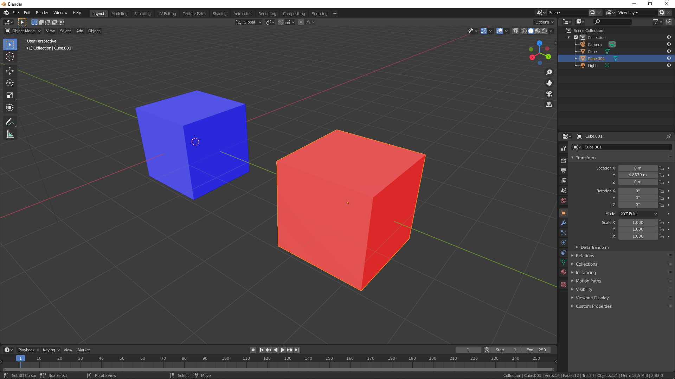Click the Cube.001 object name field

coord(626,147)
